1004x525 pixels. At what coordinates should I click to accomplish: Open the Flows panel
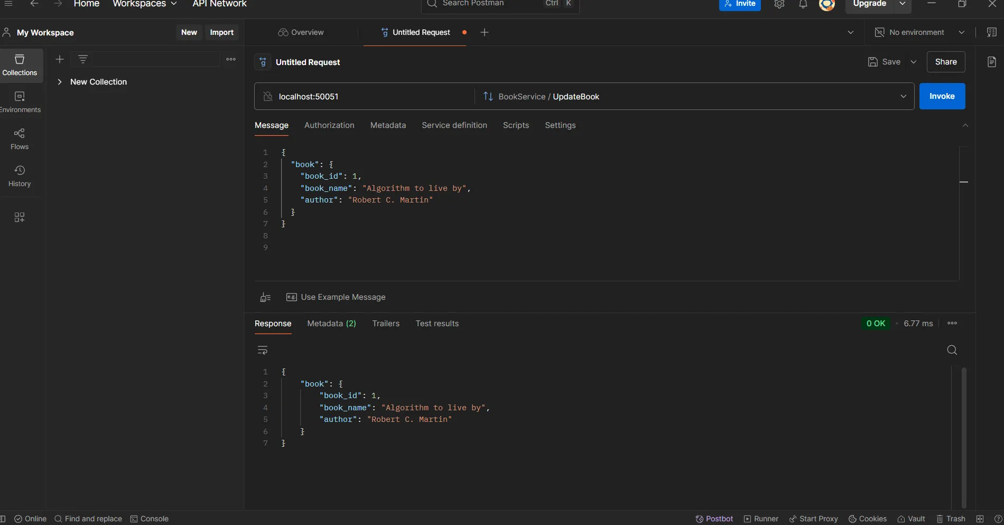coord(20,139)
